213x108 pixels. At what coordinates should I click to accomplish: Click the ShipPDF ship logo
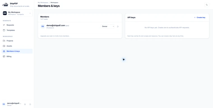pyautogui.click(x=5, y=5)
